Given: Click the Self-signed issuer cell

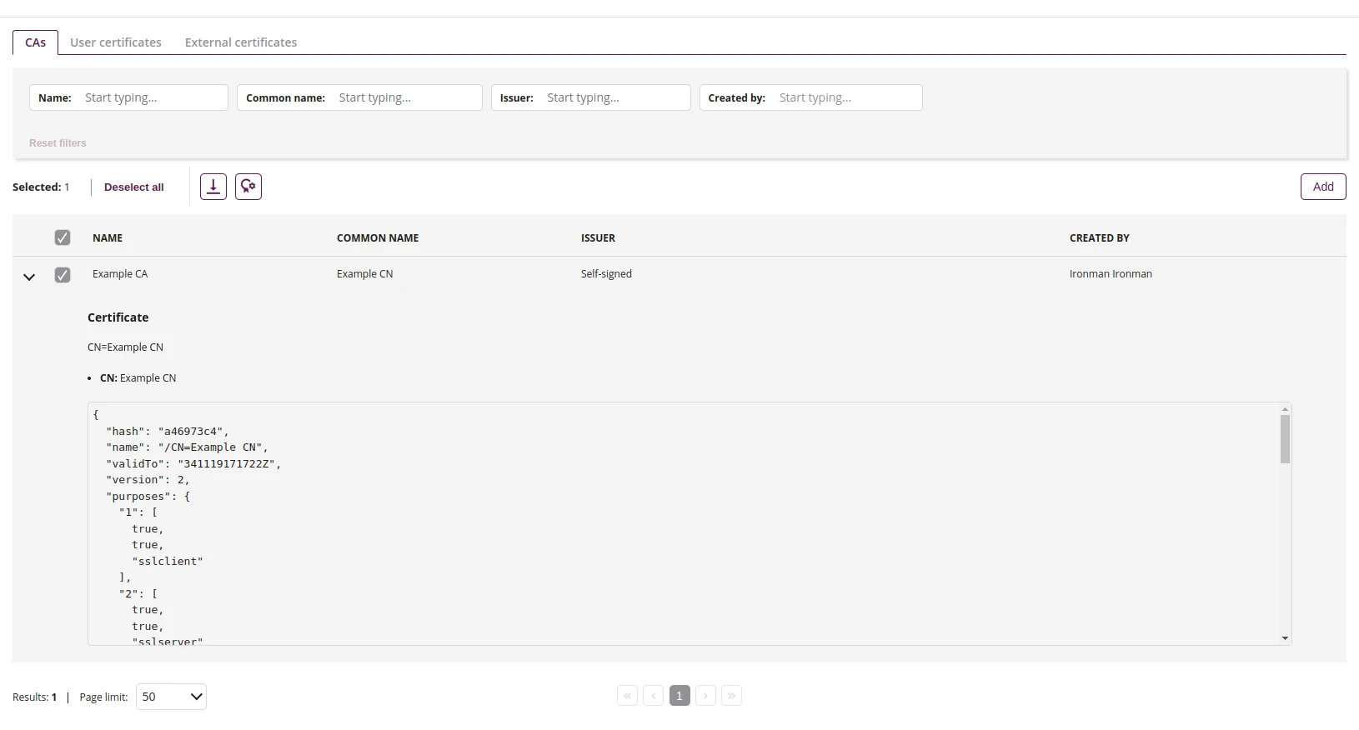Looking at the screenshot, I should tap(606, 274).
